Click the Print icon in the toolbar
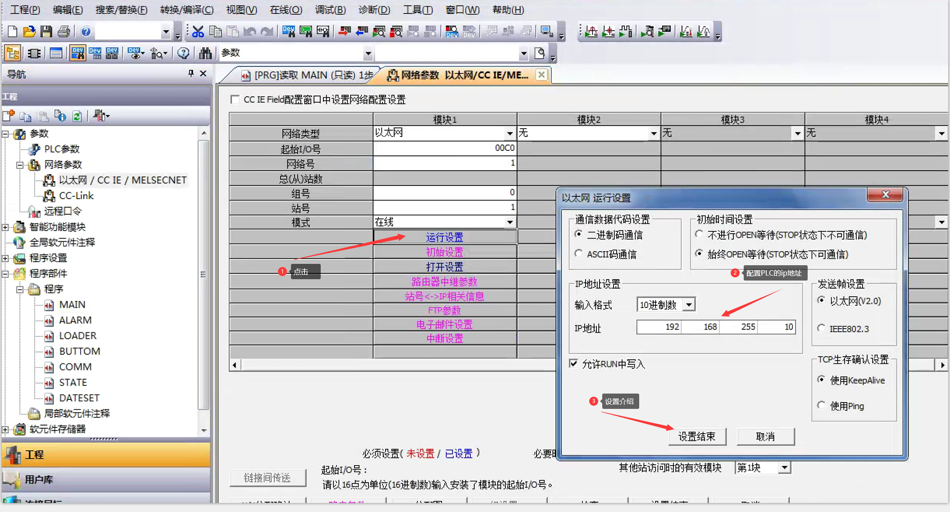950x512 pixels. coord(64,31)
